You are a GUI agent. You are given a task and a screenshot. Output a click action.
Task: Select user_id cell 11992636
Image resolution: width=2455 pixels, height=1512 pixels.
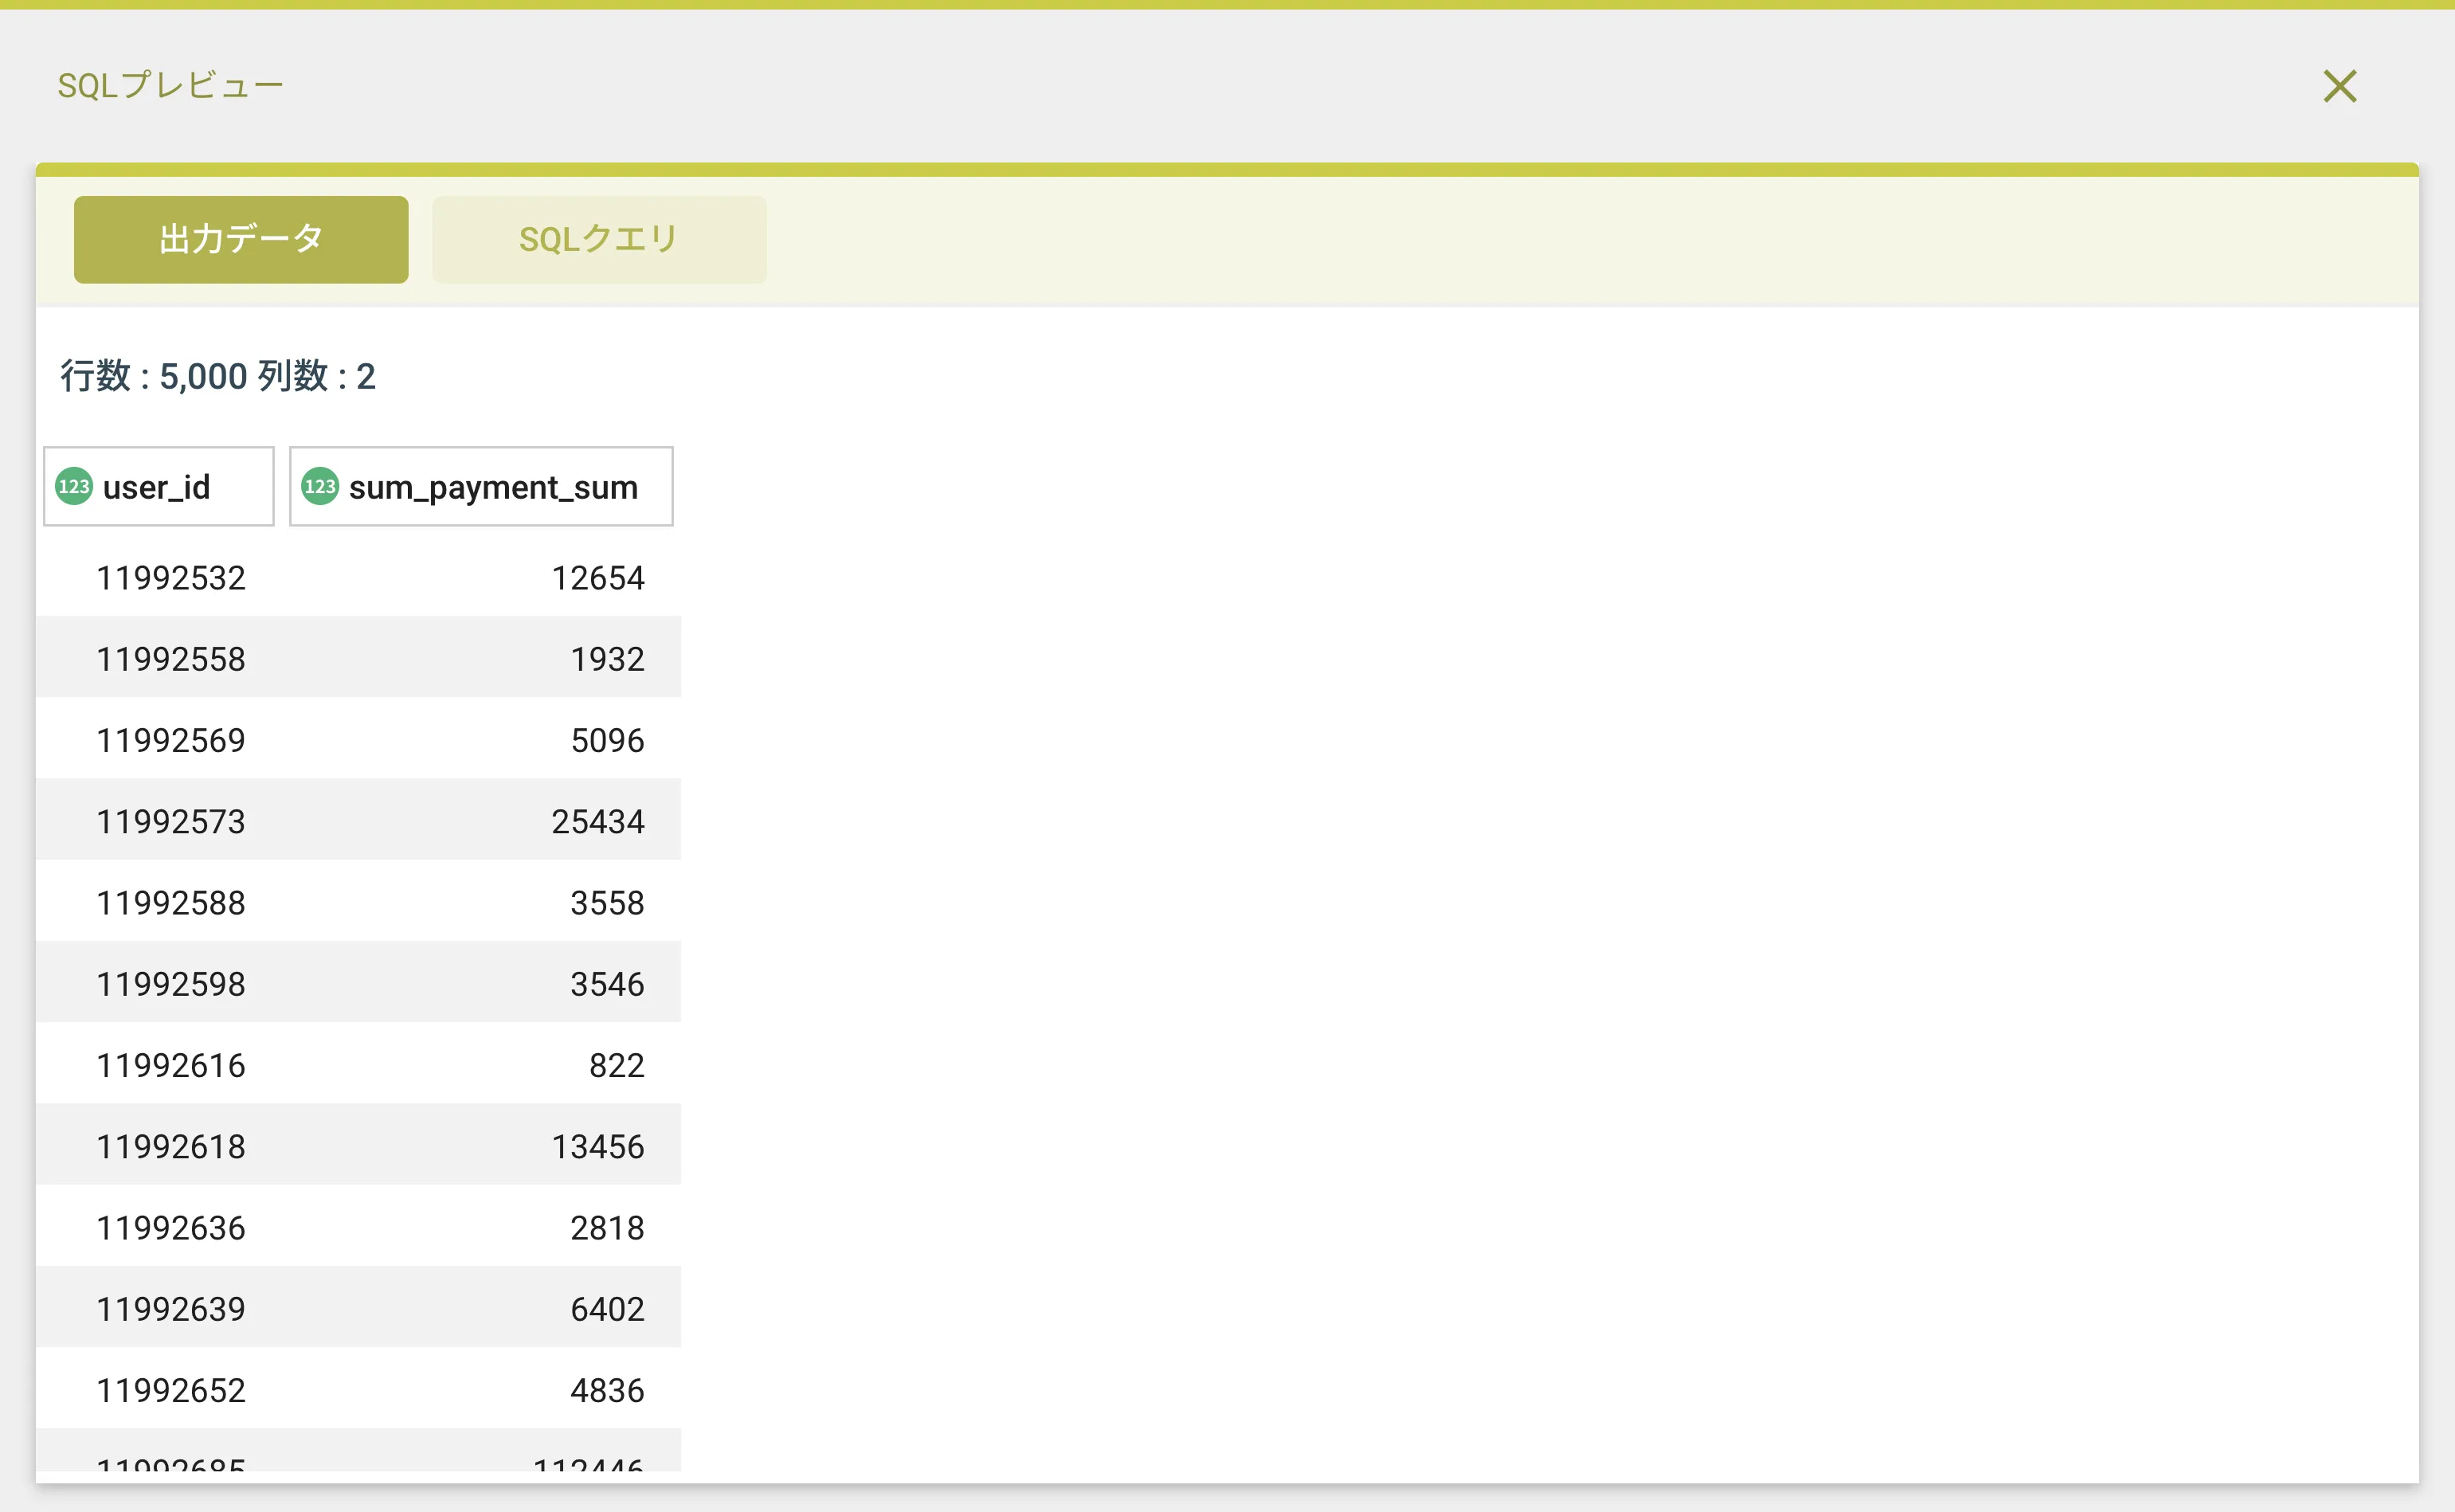(171, 1228)
